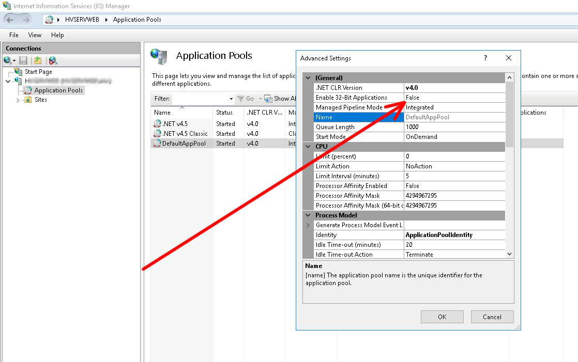Click the IIS Manager title bar icon
Image resolution: width=578 pixels, height=362 pixels.
(x=7, y=6)
